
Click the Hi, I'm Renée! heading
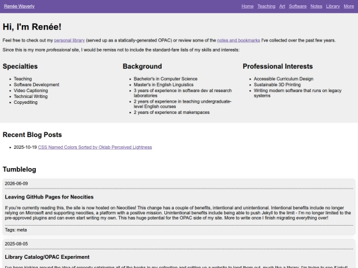coord(32,27)
